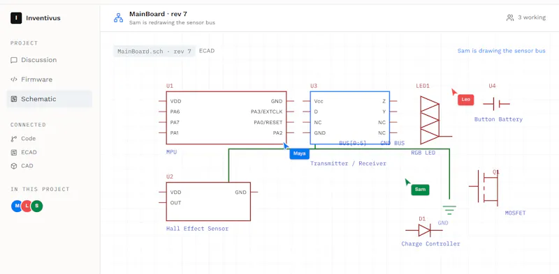Click the 'Hall Effect Sensor' label

[x=197, y=229]
